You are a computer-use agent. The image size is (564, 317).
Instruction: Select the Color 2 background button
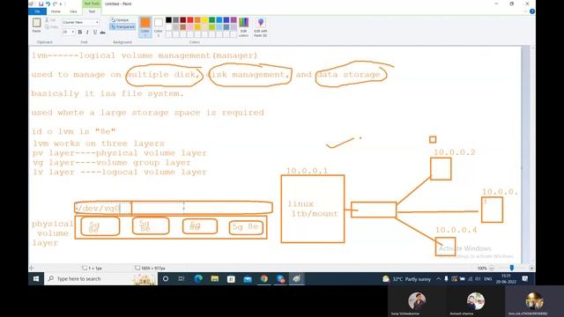coord(159,27)
